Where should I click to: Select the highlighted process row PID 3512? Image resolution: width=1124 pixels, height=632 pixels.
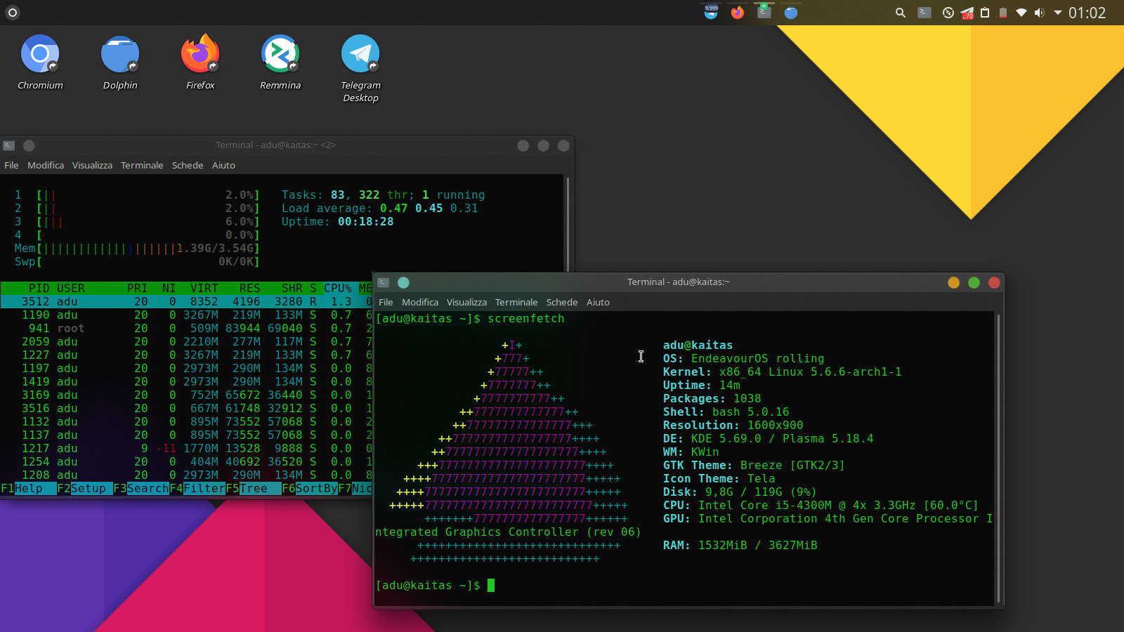click(186, 301)
